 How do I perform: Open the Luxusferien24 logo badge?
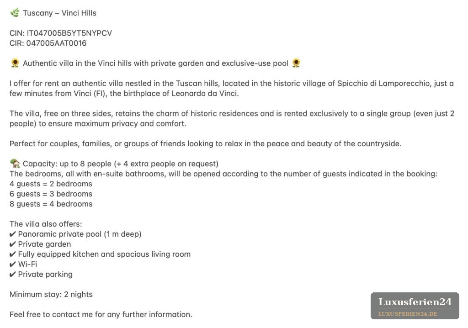(x=415, y=306)
